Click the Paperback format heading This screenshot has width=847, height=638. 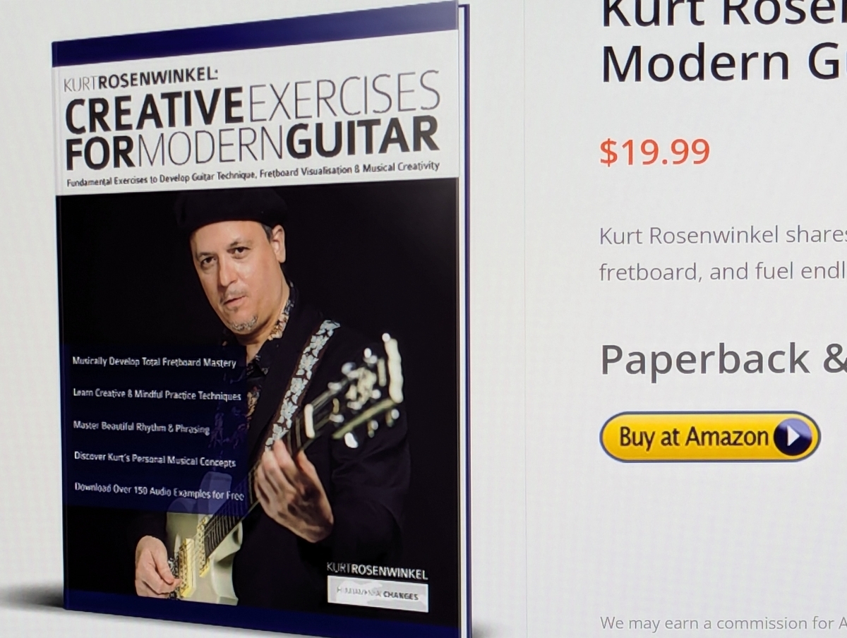tap(723, 360)
